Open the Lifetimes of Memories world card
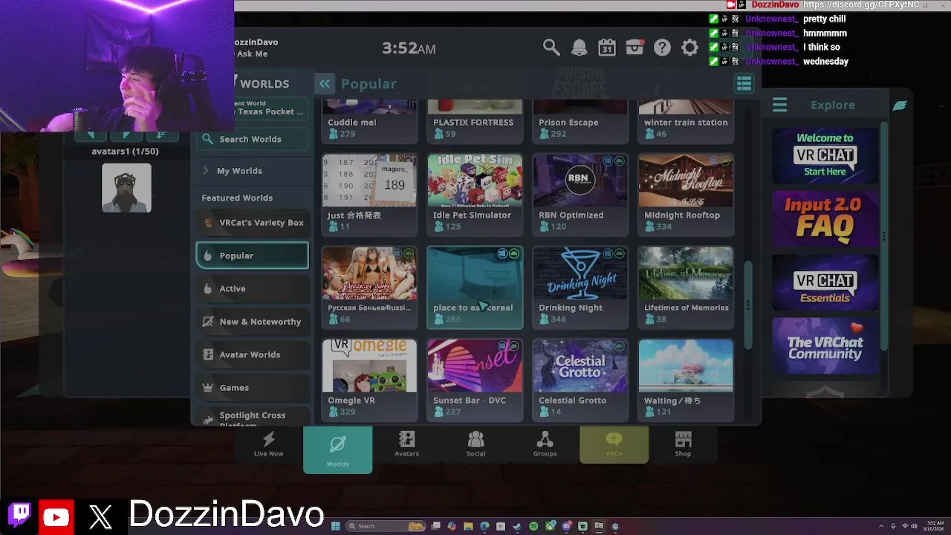951x535 pixels. [x=686, y=288]
